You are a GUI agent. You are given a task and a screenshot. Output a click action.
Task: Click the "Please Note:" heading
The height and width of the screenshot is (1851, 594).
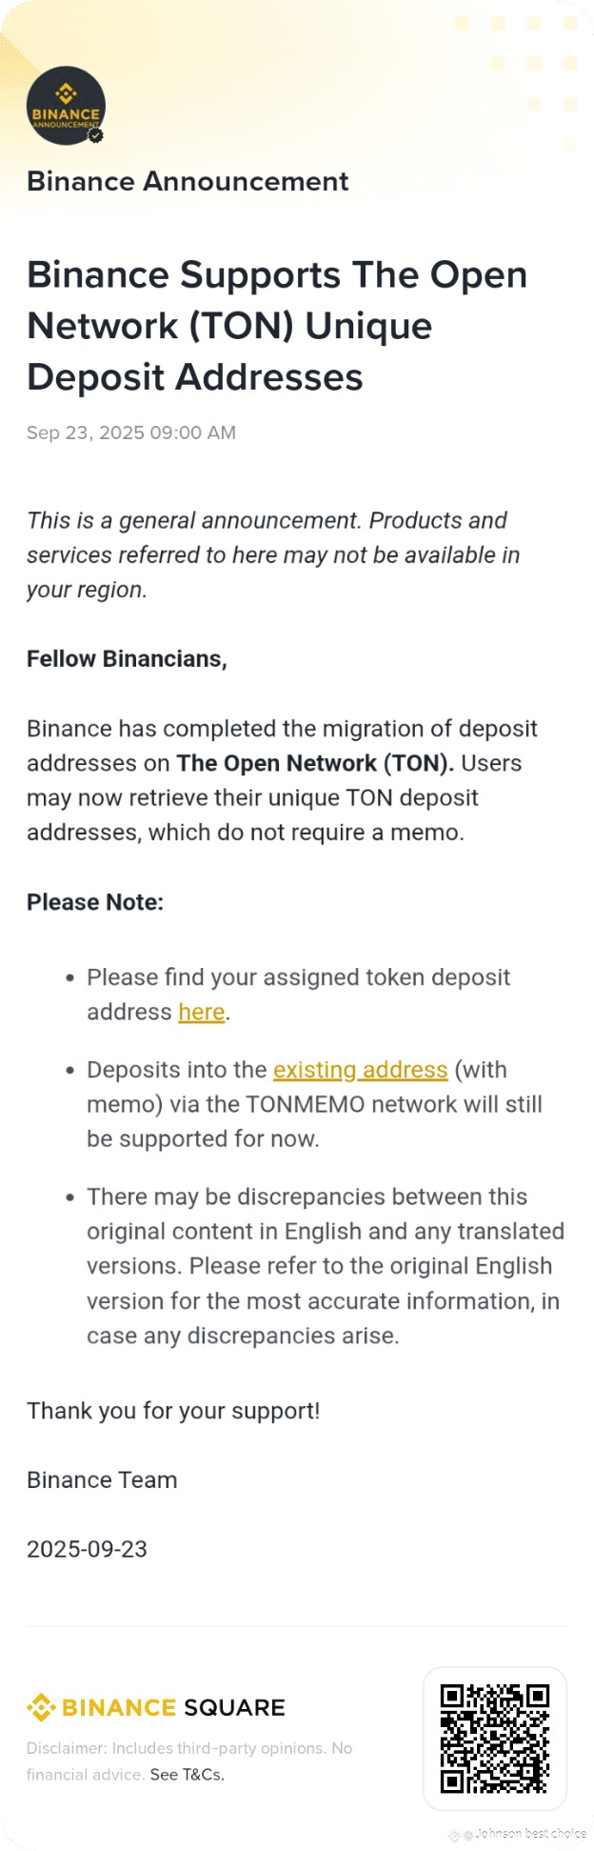[x=95, y=902]
